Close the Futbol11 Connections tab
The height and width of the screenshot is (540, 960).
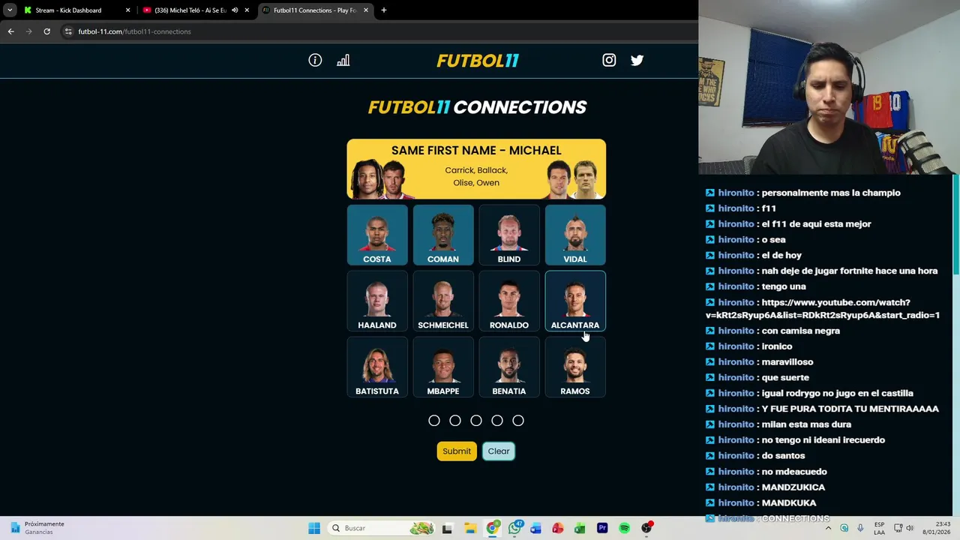coord(366,10)
